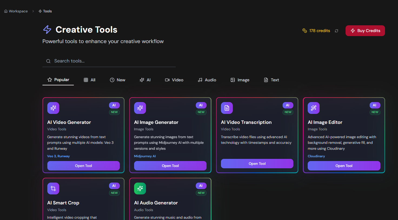Buy more credits
Screen dimensions: 398x220
(365, 31)
